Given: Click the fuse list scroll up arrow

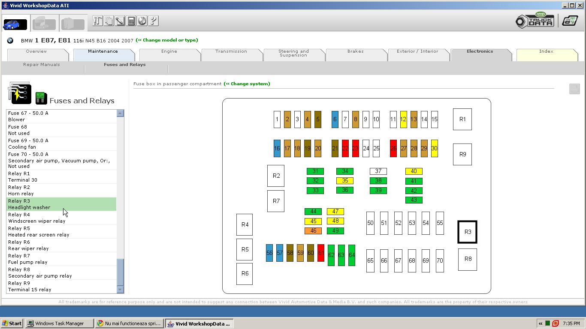Looking at the screenshot, I should [x=120, y=113].
